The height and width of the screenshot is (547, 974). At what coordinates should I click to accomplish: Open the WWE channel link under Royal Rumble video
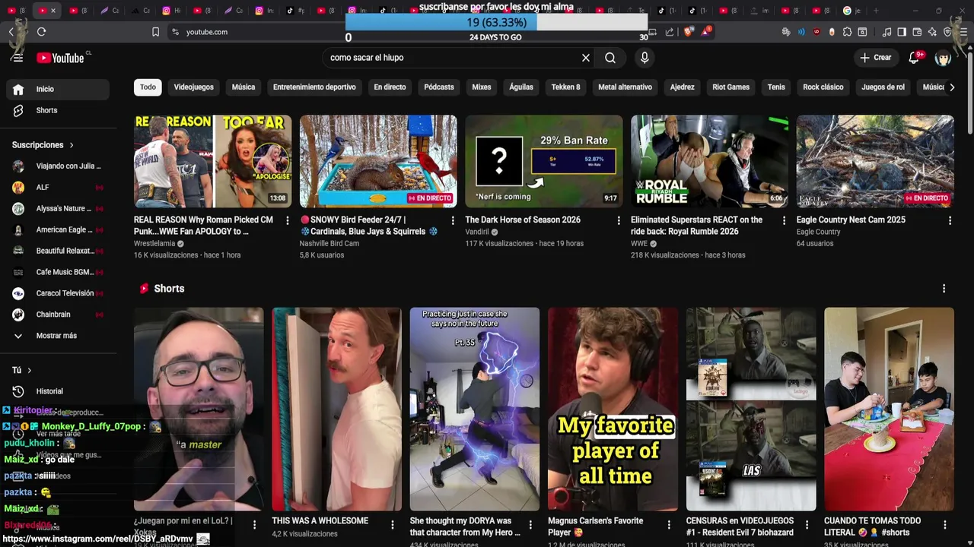point(639,244)
